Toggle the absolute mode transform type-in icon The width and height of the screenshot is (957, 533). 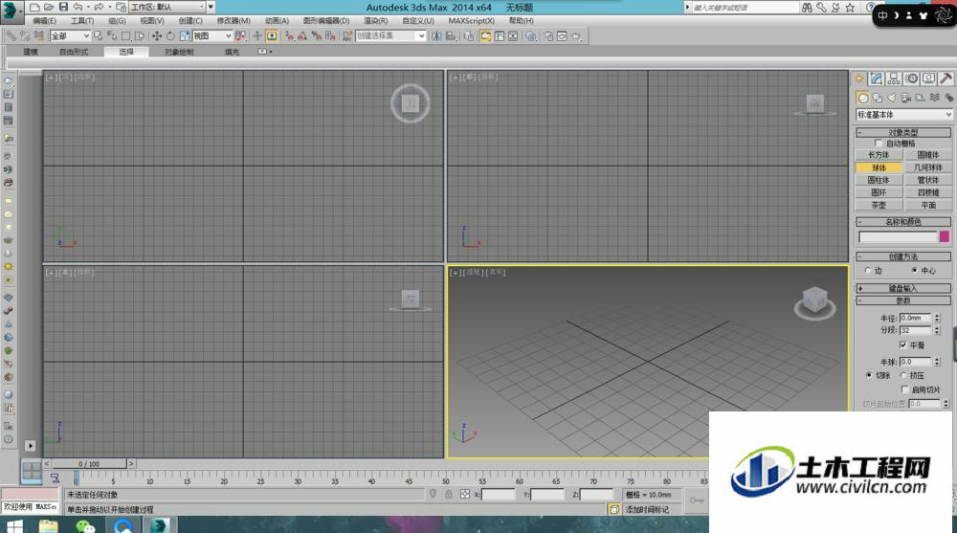[x=464, y=494]
